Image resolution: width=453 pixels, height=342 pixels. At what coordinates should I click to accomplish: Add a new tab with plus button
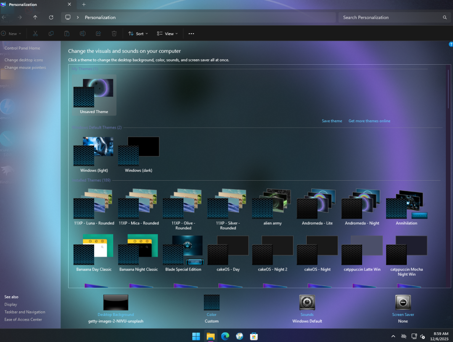[84, 5]
